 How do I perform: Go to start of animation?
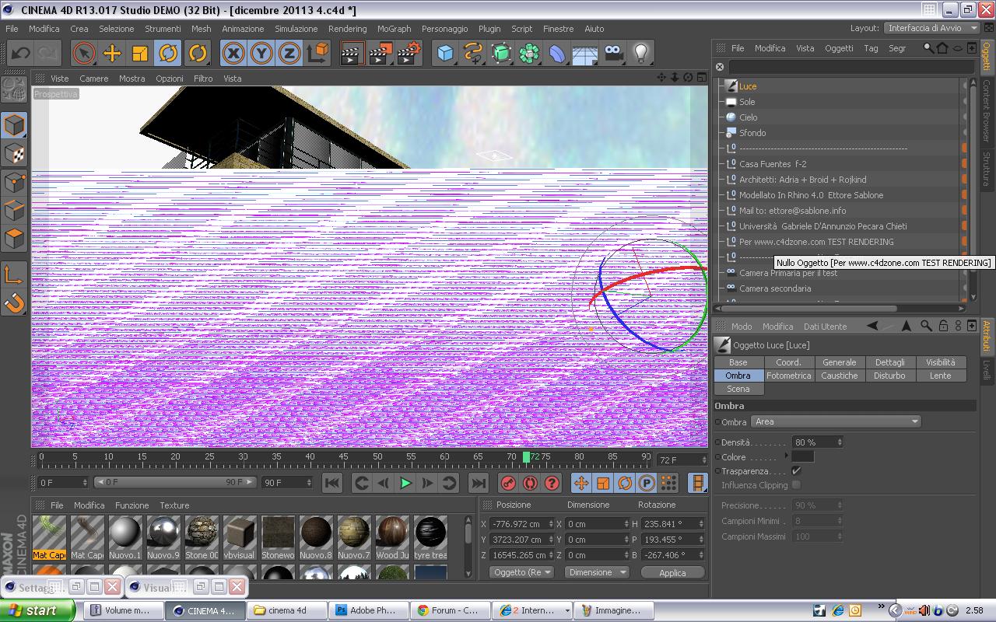pos(332,483)
